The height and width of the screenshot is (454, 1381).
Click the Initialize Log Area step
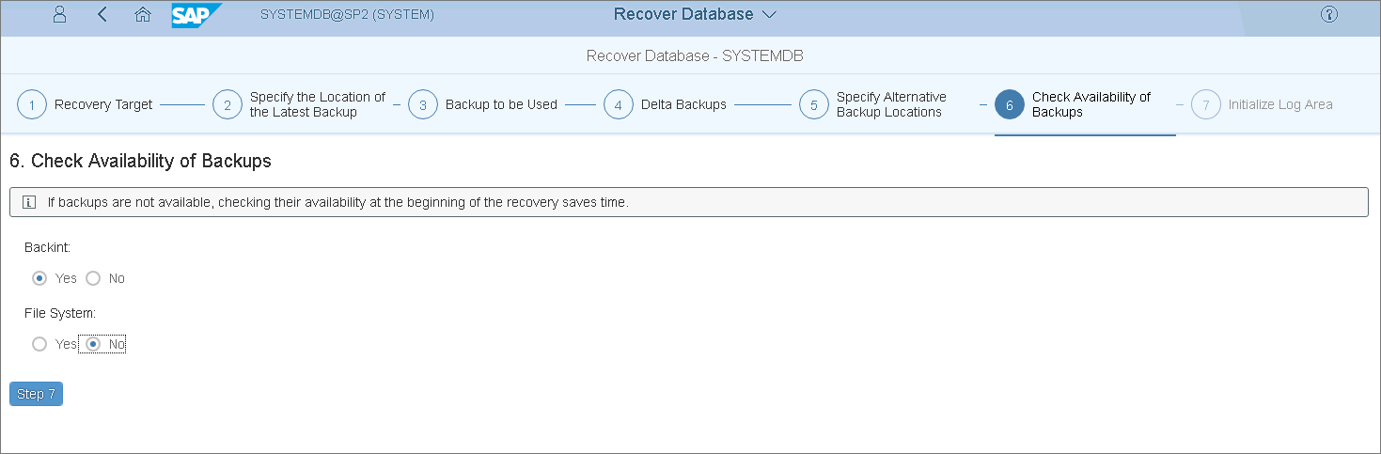[1279, 104]
